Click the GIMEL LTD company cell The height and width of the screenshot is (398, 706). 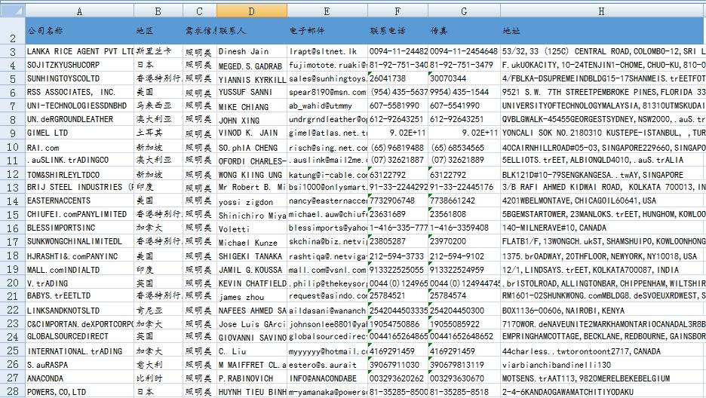point(79,132)
